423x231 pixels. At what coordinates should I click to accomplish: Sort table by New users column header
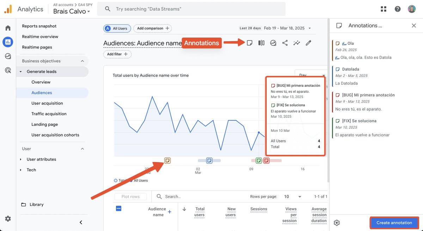[231, 212]
